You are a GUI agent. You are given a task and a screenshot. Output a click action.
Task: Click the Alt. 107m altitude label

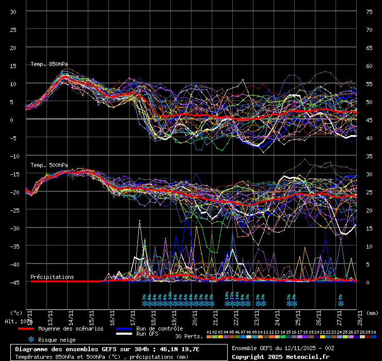(19, 321)
